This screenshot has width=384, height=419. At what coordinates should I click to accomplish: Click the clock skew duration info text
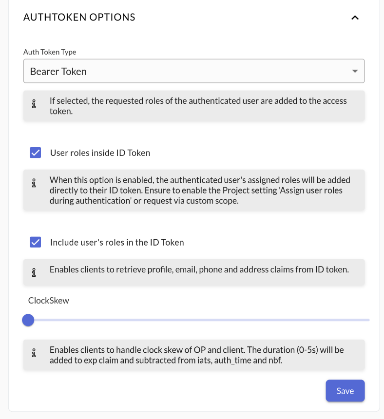(196, 355)
